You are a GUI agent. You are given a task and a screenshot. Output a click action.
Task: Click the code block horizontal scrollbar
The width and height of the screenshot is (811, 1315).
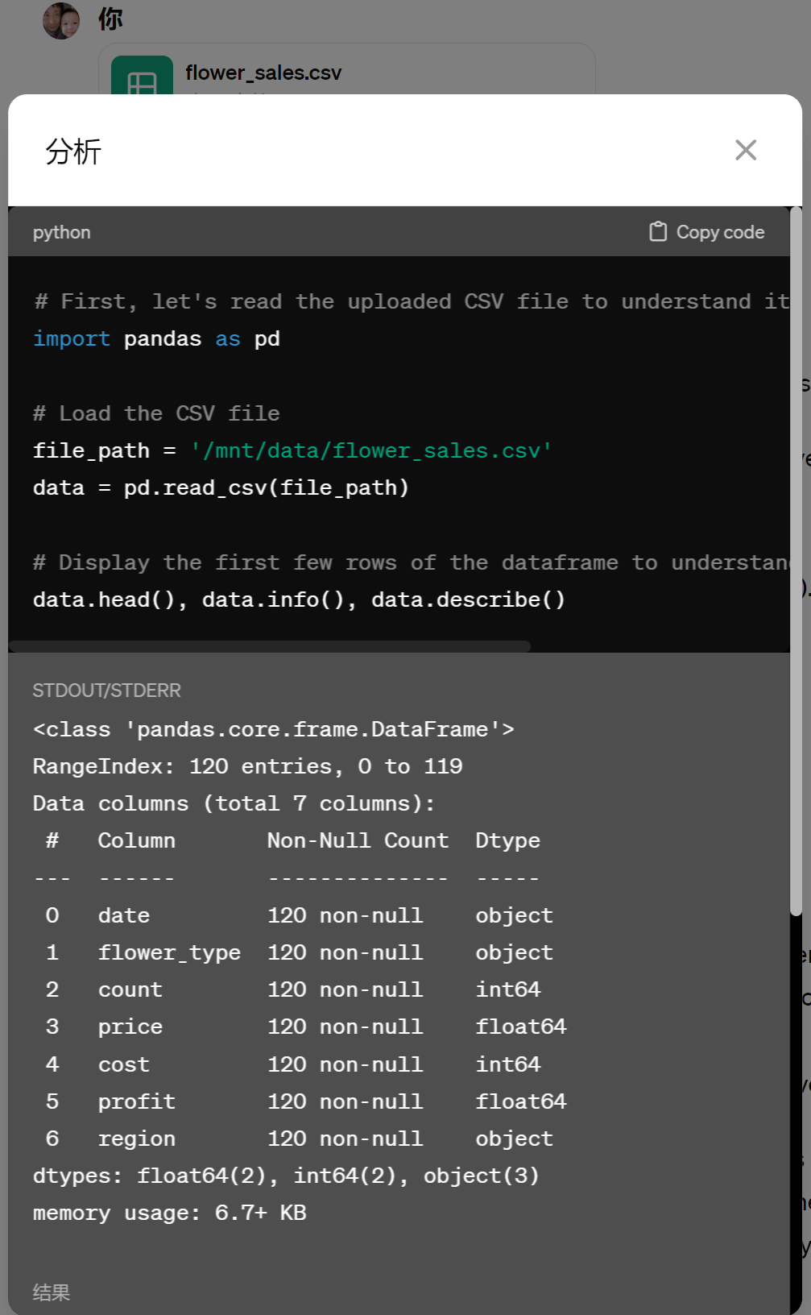(270, 646)
